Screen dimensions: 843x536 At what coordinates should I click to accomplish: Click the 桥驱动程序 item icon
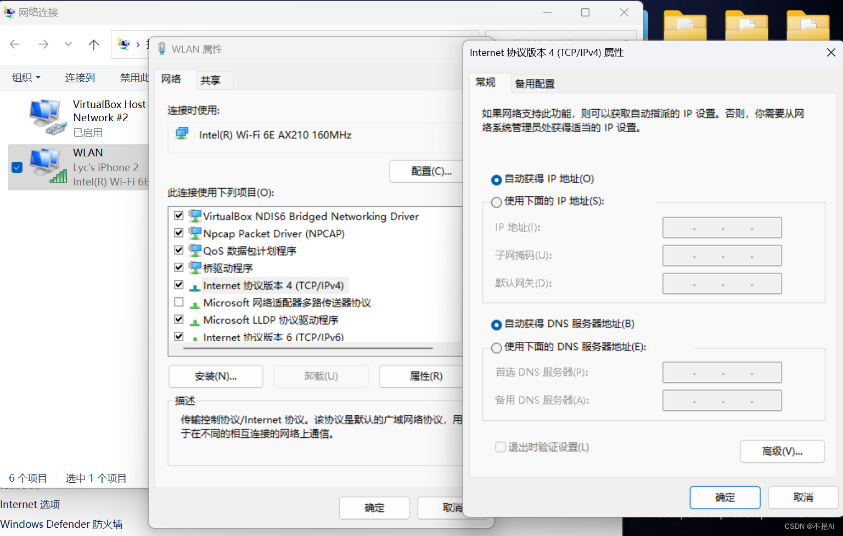coord(195,268)
